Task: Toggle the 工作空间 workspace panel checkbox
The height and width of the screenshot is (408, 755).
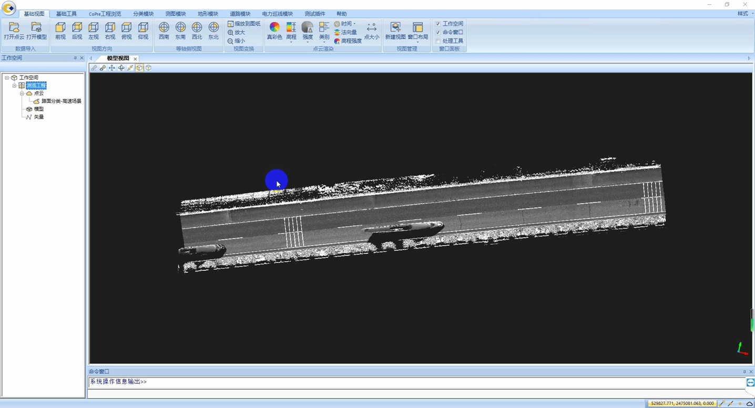Action: [x=438, y=24]
